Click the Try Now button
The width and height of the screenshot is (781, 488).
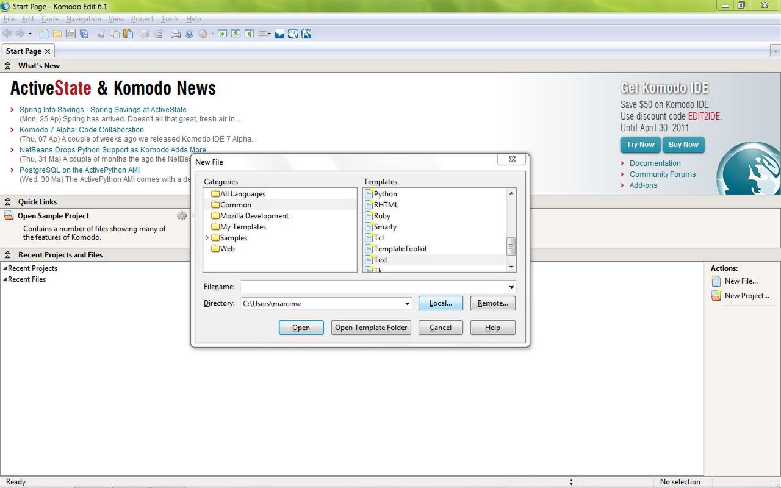tap(640, 145)
